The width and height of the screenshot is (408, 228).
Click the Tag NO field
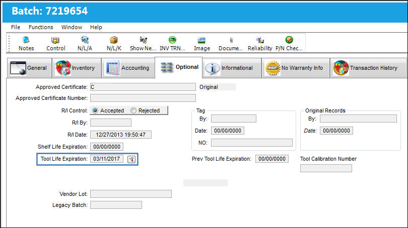pos(252,143)
